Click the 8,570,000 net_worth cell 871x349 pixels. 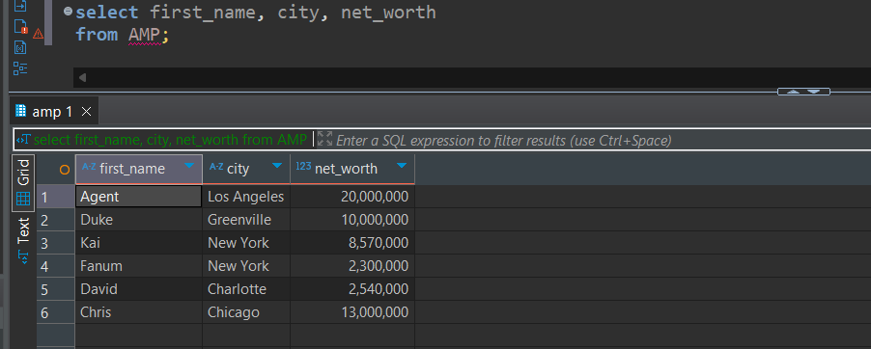coord(352,243)
